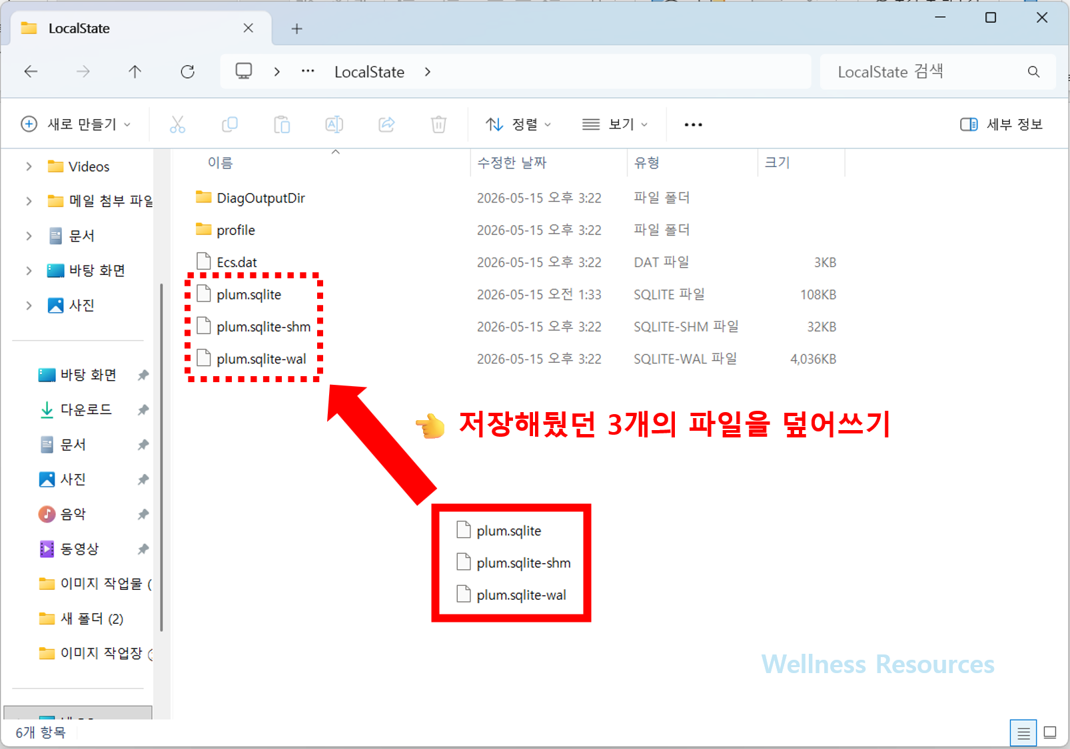Go up one folder level
1070x749 pixels.
click(x=135, y=72)
